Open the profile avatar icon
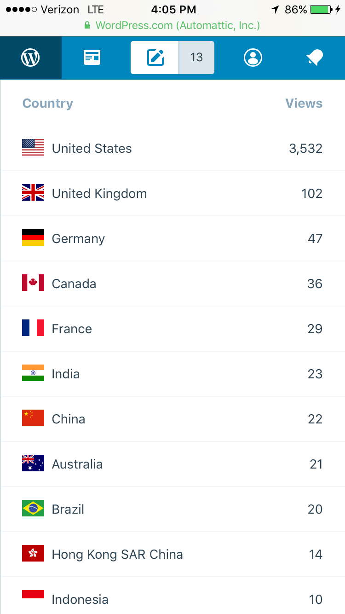This screenshot has width=345, height=614. pyautogui.click(x=253, y=58)
